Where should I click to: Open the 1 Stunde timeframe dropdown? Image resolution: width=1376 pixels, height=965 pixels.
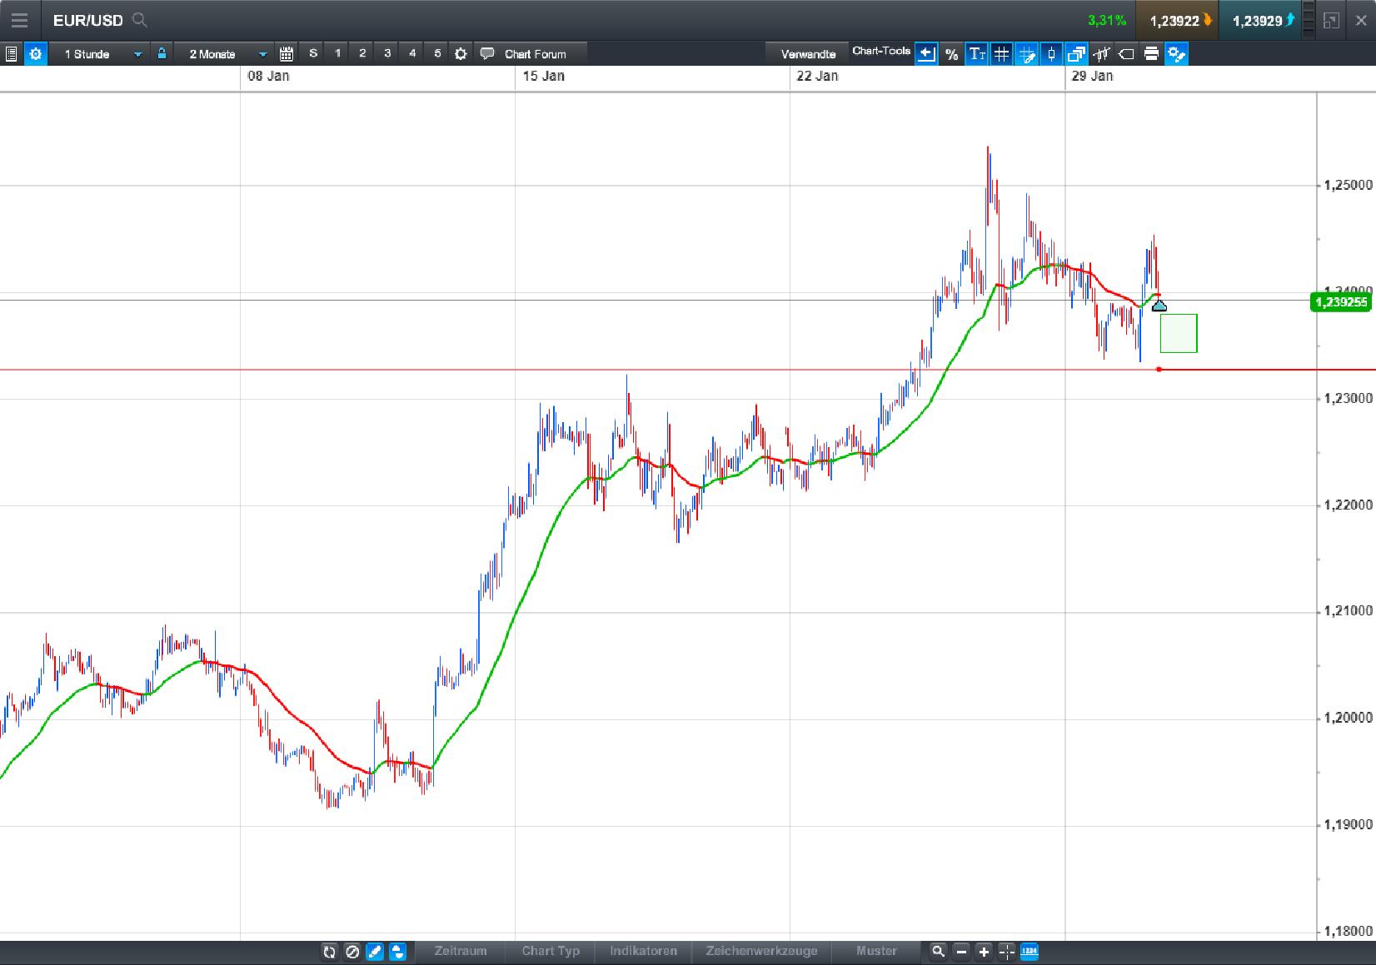click(x=100, y=53)
